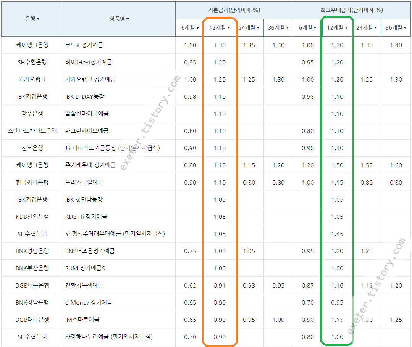Click IM스마트예금 top 36-month rate 1.25
Viewport: 412px width, 347px height.
coord(396,320)
